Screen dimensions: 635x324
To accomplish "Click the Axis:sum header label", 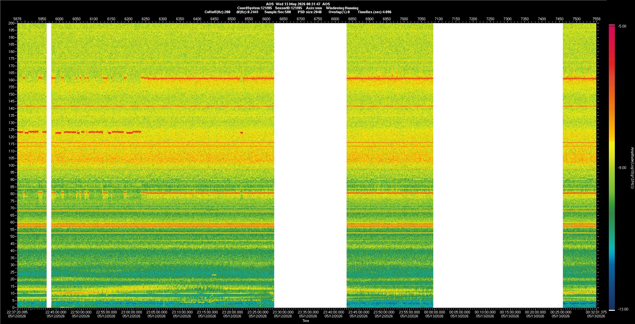I will [314, 8].
